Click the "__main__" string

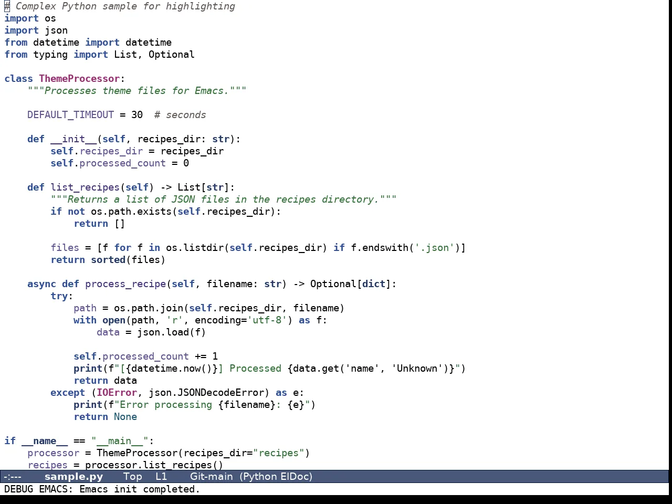click(120, 441)
